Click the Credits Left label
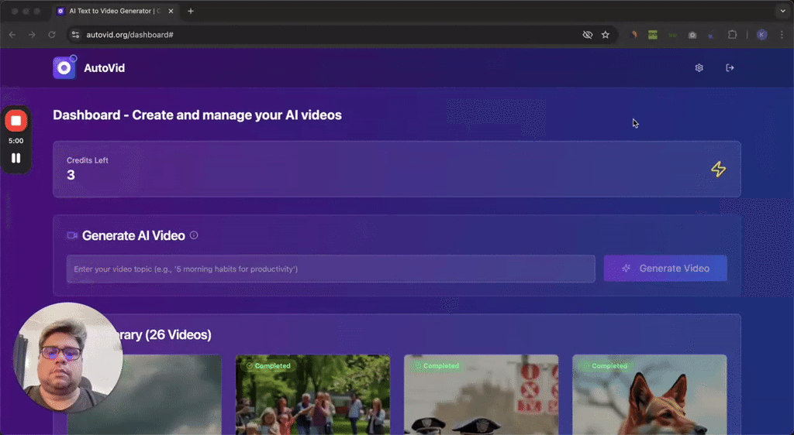794x435 pixels. tap(88, 160)
